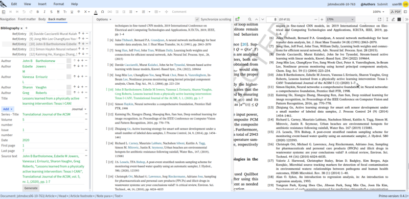
Task: Toggle the Synchronize scrolling checkbox
Action: 197,19
